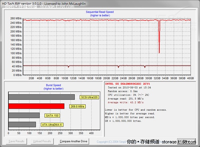The width and height of the screenshot is (200, 147).
Task: Click the yellow SCSI Ultra320 label
Action: (89, 97)
